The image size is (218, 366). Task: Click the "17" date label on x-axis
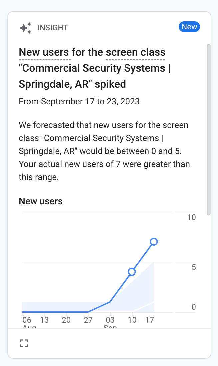click(x=150, y=320)
